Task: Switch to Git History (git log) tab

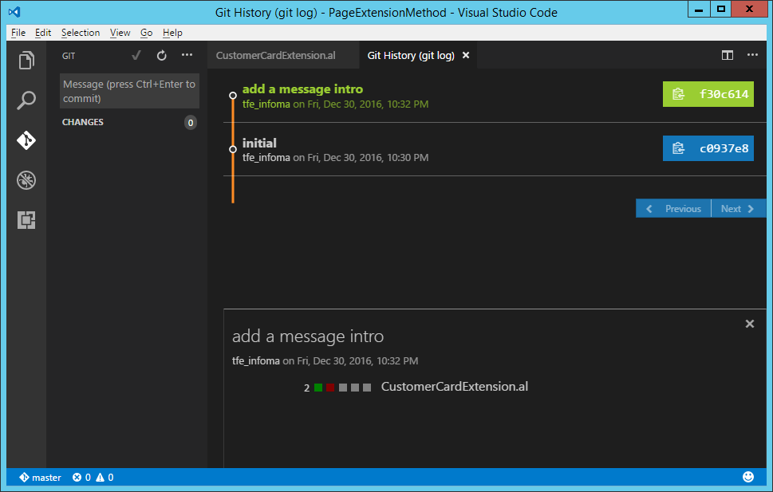Action: [x=411, y=55]
